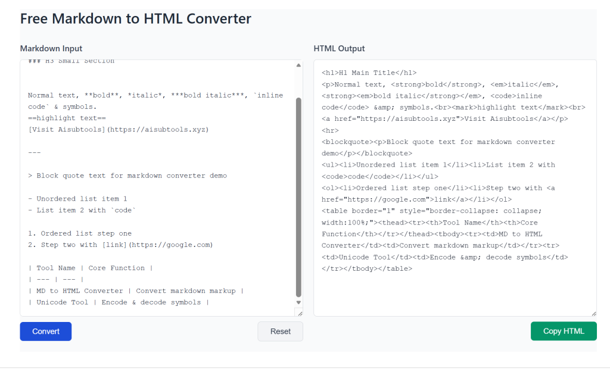Click the '<h1>H1 Main Title</h1>' line in output

(369, 73)
